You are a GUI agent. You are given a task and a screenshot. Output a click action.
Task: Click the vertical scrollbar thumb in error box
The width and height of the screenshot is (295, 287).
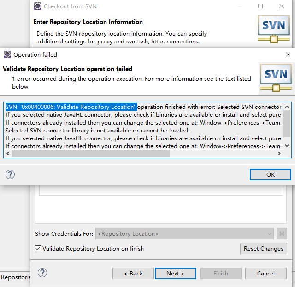tap(287, 123)
